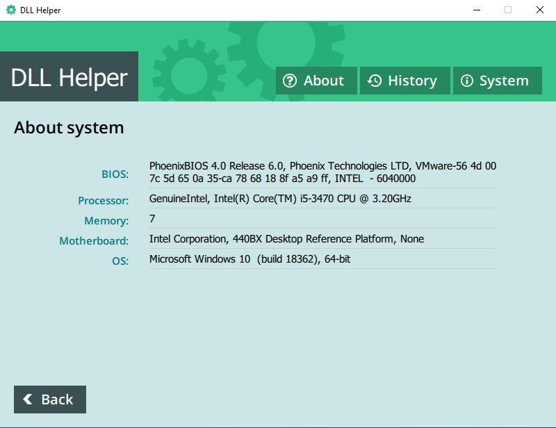Image resolution: width=556 pixels, height=428 pixels.
Task: Click the About system heading
Action: (x=69, y=128)
